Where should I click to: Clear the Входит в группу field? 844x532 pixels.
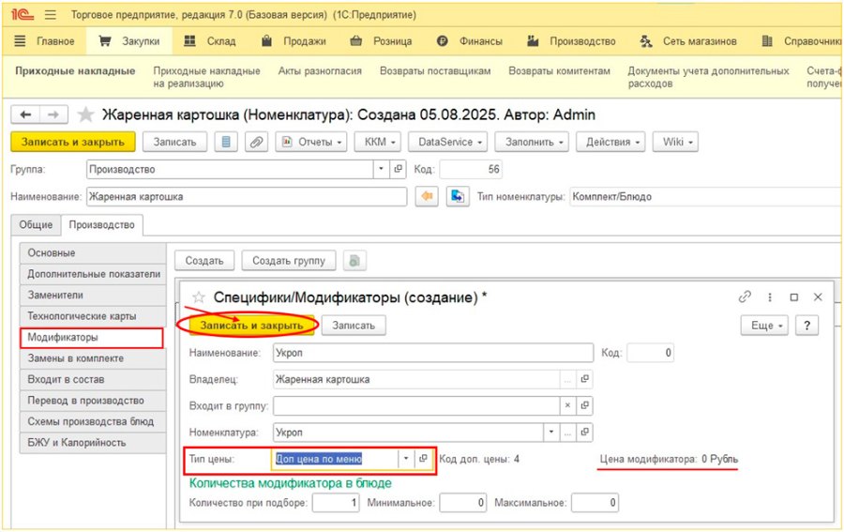click(x=567, y=405)
